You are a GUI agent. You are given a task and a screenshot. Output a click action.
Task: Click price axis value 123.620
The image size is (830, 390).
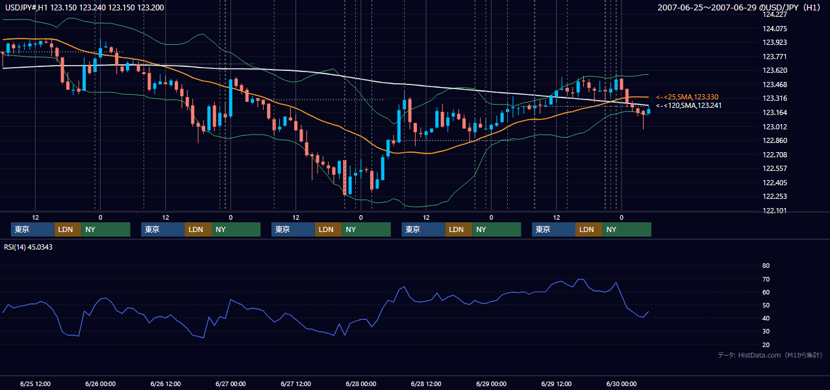(x=775, y=70)
